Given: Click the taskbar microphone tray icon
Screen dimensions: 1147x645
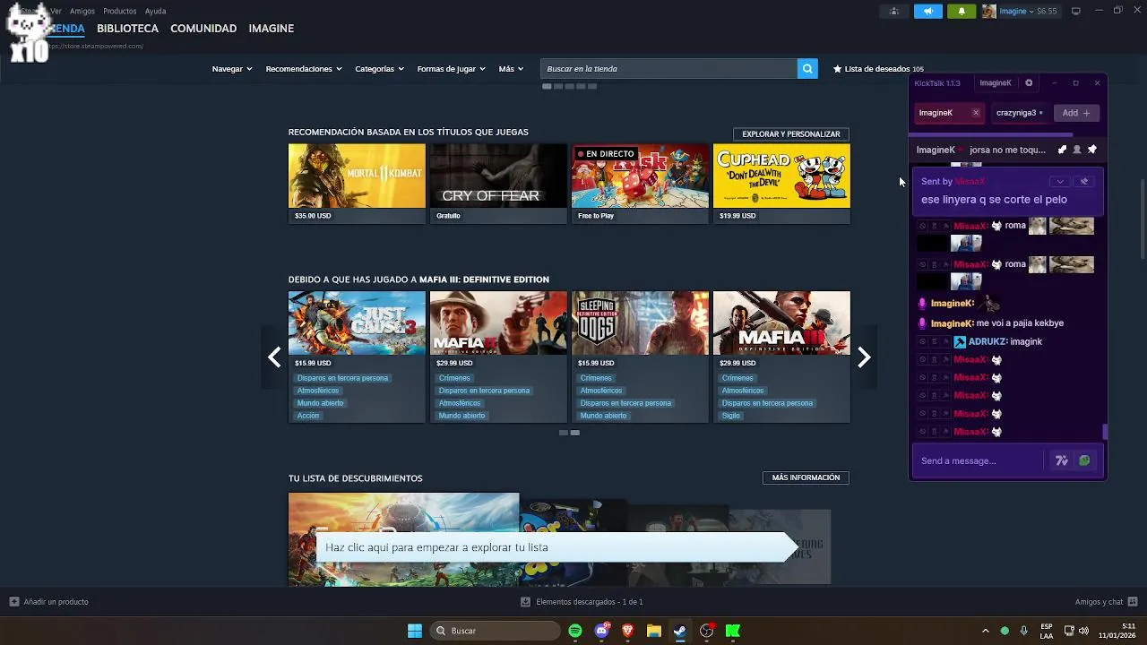Looking at the screenshot, I should (x=1023, y=631).
